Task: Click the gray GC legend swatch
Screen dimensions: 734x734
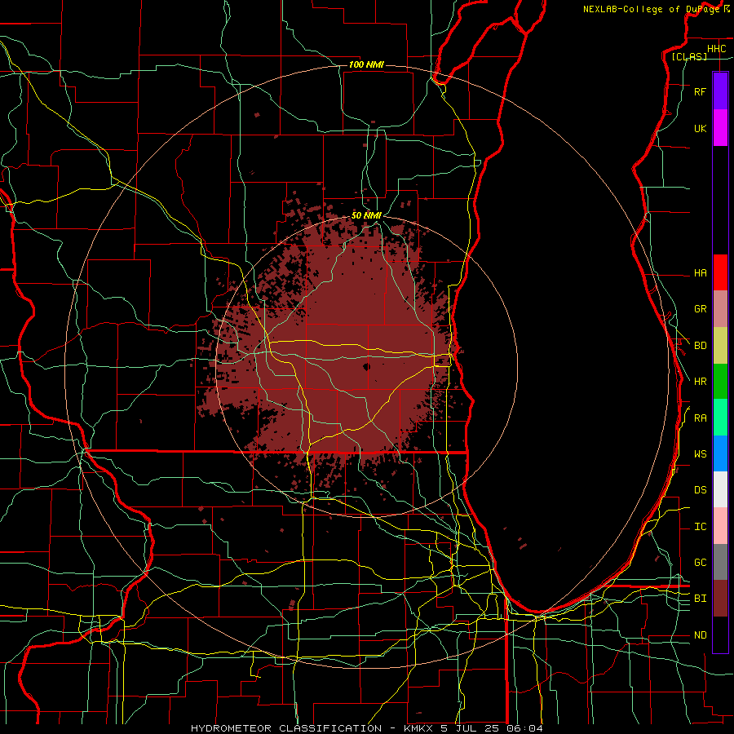Action: (x=720, y=562)
